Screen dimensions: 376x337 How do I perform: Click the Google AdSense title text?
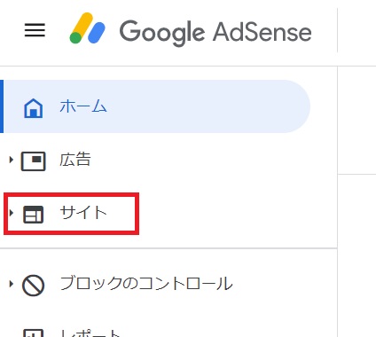click(x=215, y=32)
